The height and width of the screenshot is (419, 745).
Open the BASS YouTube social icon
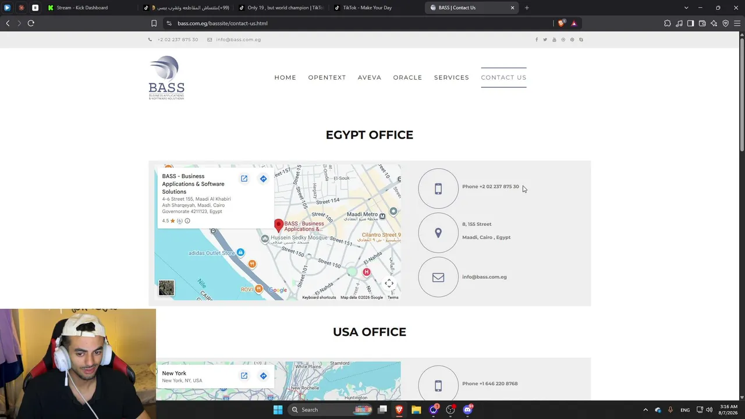point(554,40)
